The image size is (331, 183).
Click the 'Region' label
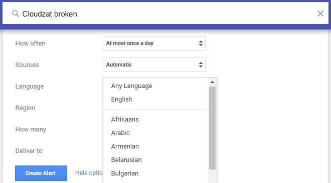click(x=26, y=108)
